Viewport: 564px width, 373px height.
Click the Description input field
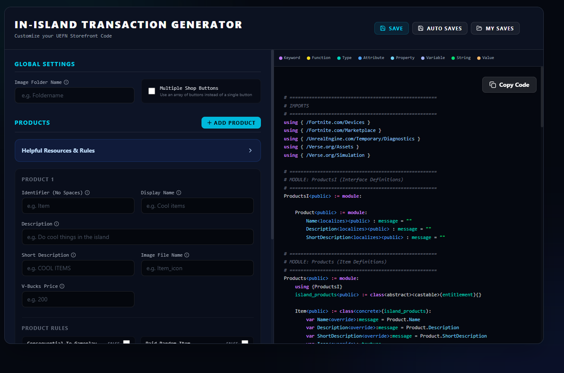138,237
